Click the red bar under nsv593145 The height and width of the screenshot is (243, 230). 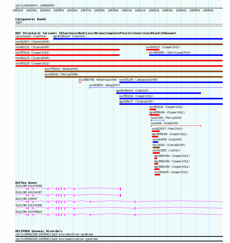pyautogui.click(x=157, y=175)
